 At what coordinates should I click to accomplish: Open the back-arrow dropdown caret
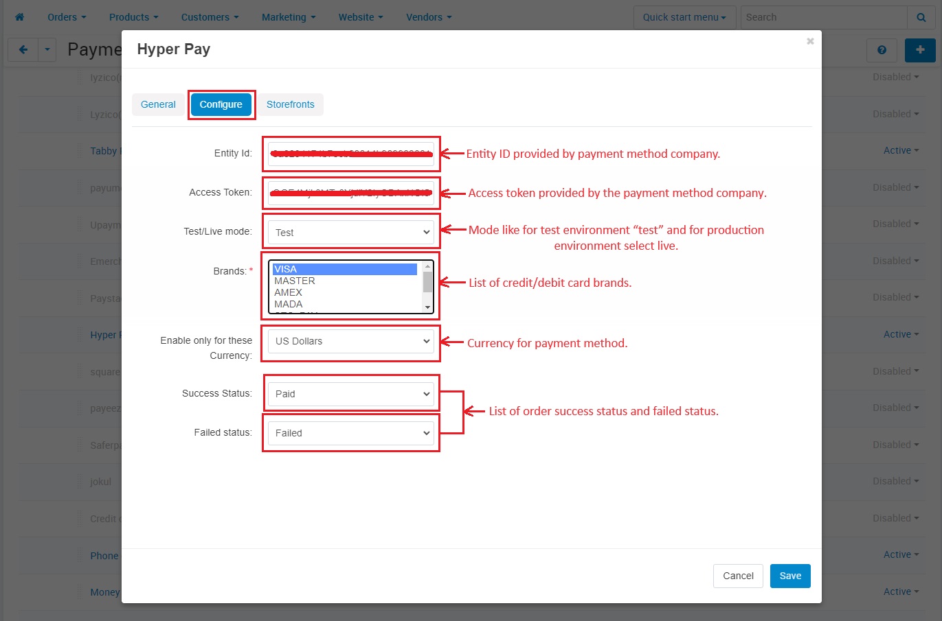(47, 49)
